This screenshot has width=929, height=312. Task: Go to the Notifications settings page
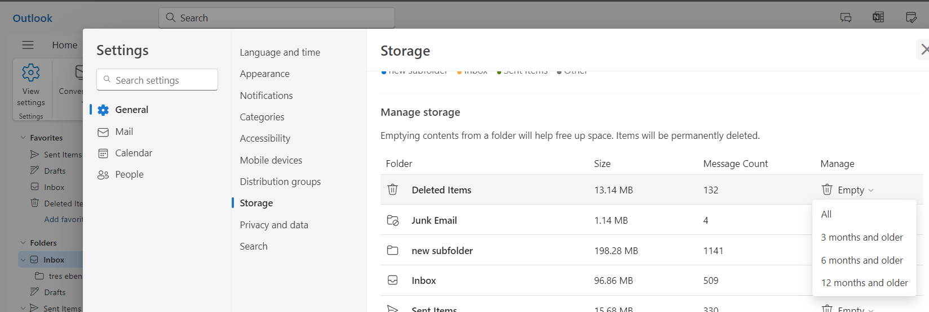(266, 96)
